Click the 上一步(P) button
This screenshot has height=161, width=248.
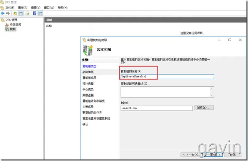pos(190,155)
